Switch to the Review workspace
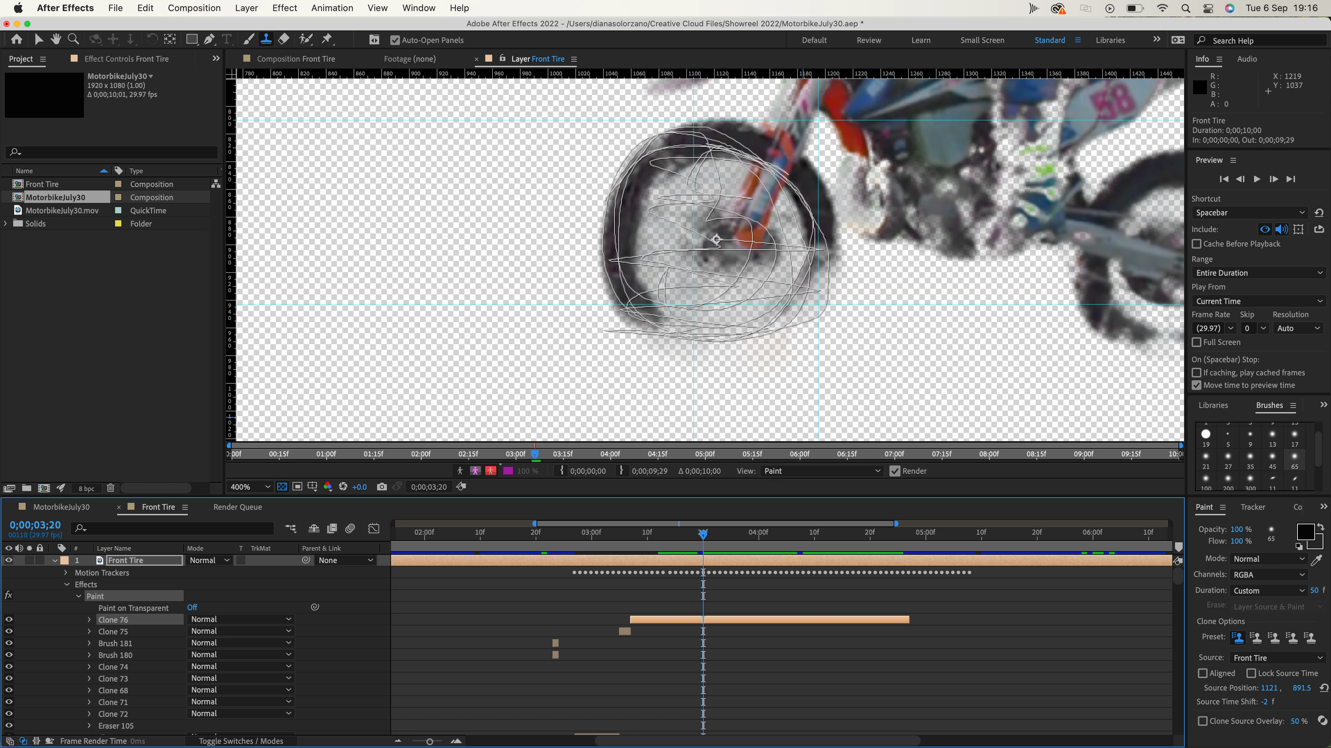This screenshot has height=748, width=1331. pos(868,40)
